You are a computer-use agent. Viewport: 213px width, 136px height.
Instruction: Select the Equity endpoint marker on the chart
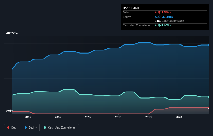coord(209,45)
